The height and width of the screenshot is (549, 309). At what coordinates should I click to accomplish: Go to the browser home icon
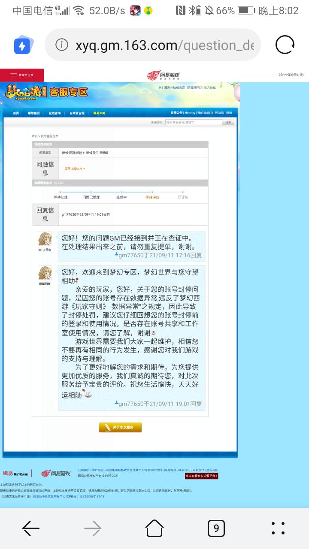click(x=154, y=528)
